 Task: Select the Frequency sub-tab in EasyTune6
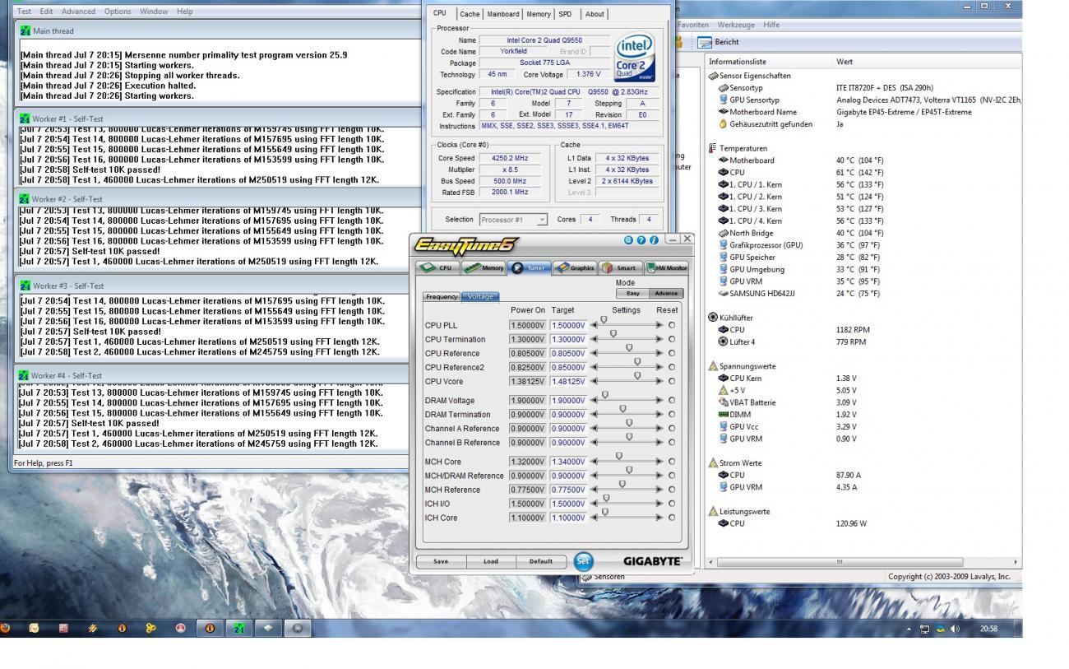[x=442, y=296]
